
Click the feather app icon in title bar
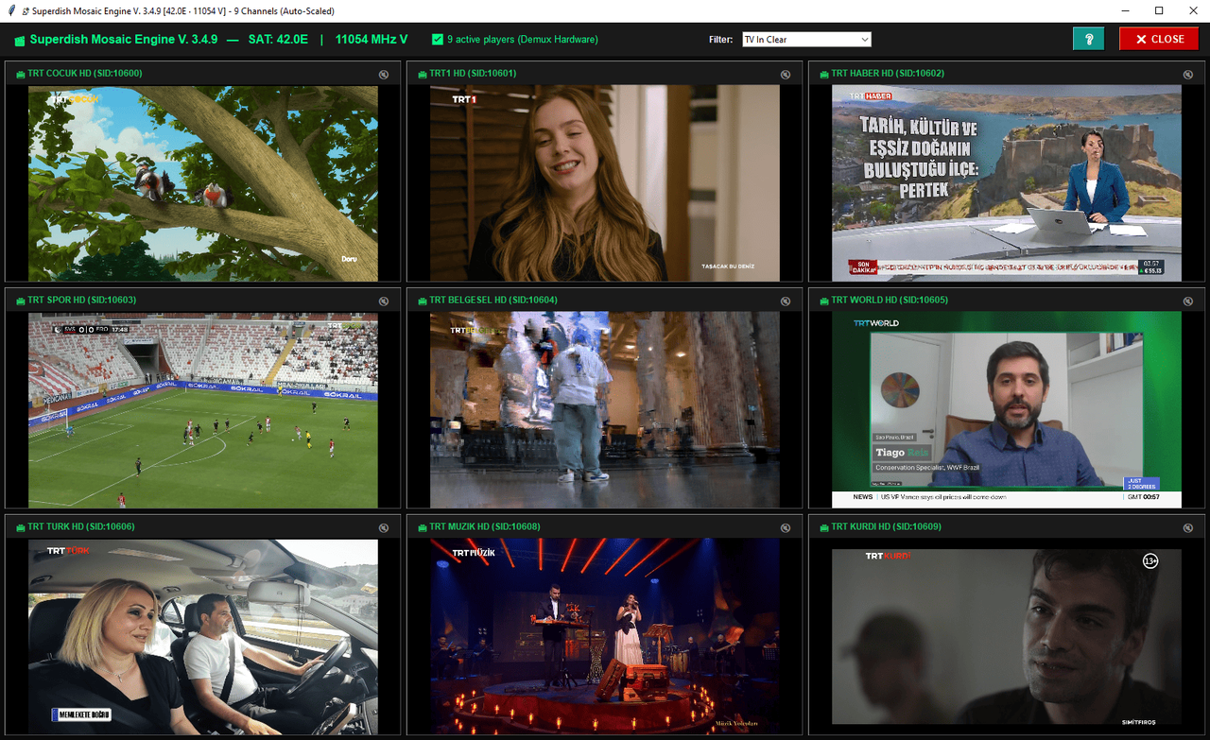point(11,11)
